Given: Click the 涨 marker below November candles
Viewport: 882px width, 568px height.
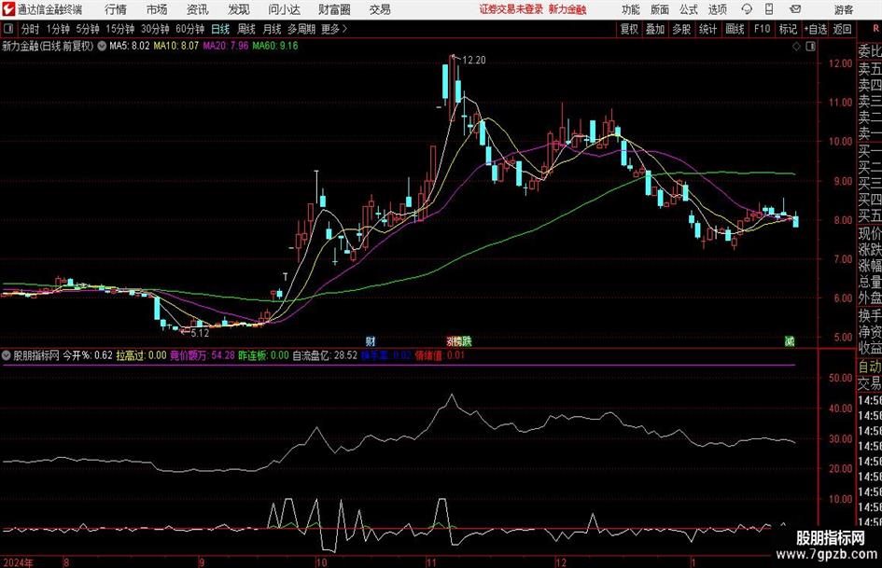Looking at the screenshot, I should (x=451, y=341).
